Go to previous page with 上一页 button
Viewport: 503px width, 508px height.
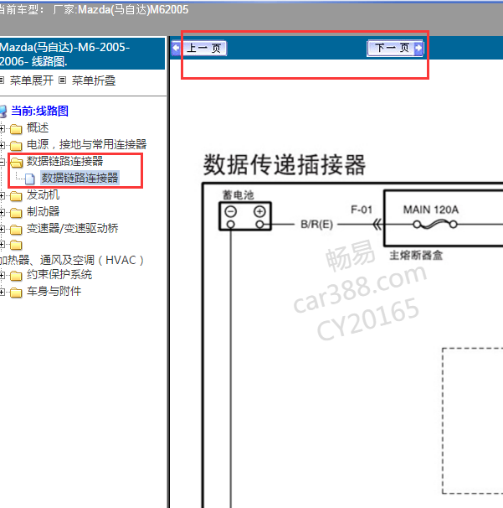coord(199,49)
